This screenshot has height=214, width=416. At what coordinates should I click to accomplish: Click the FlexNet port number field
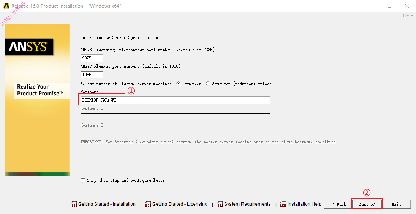(x=92, y=75)
